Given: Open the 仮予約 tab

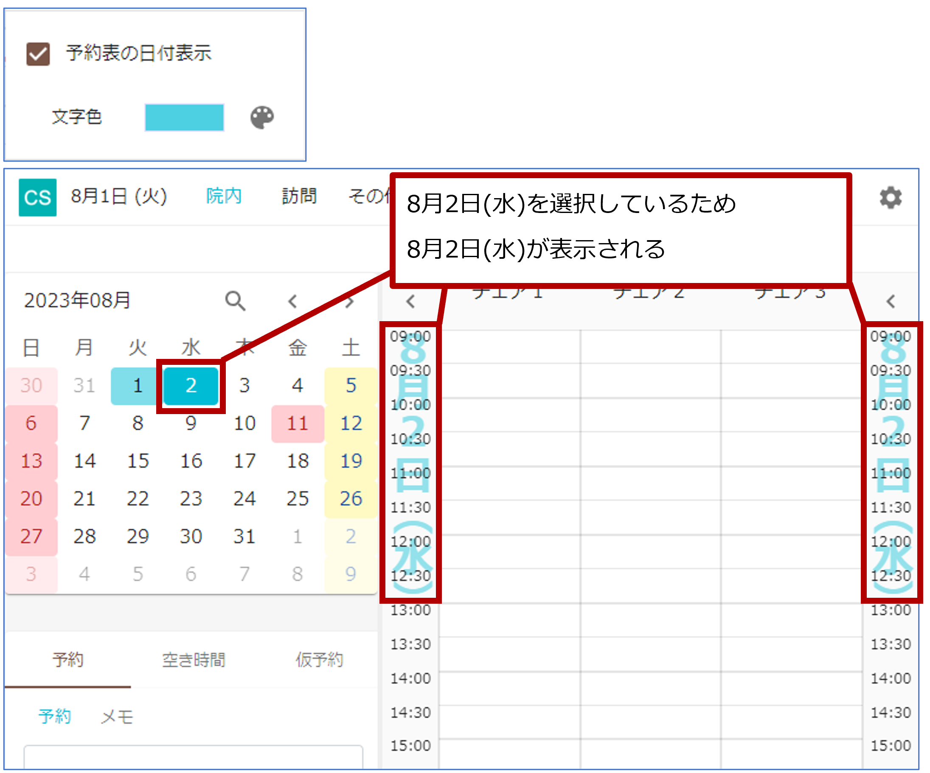Looking at the screenshot, I should pyautogui.click(x=319, y=660).
